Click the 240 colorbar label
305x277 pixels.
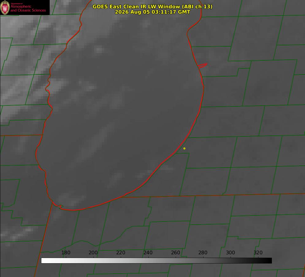[x=148, y=252]
